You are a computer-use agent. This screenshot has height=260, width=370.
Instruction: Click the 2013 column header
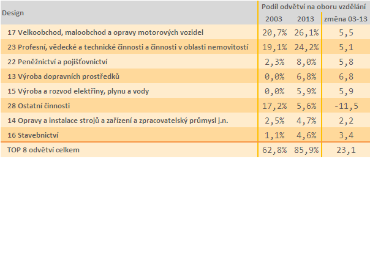306,19
